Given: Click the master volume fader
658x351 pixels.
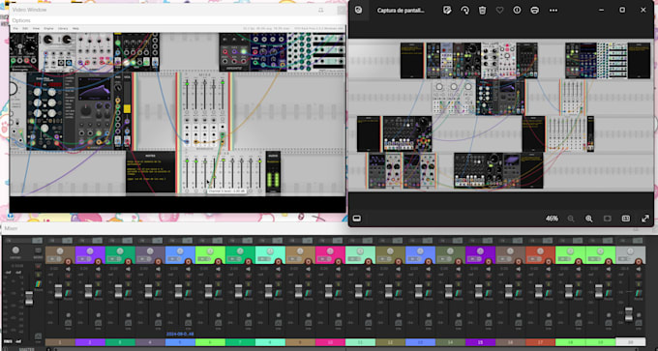Looking at the screenshot, I should click(x=29, y=298).
